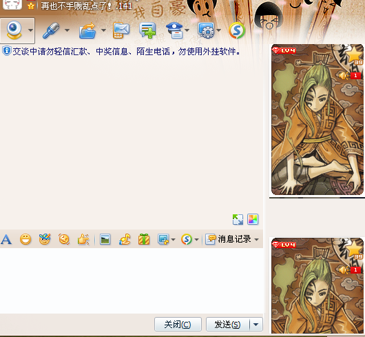This screenshot has width=365, height=337.
Task: Open font settings with letter A icon
Action: pos(6,239)
